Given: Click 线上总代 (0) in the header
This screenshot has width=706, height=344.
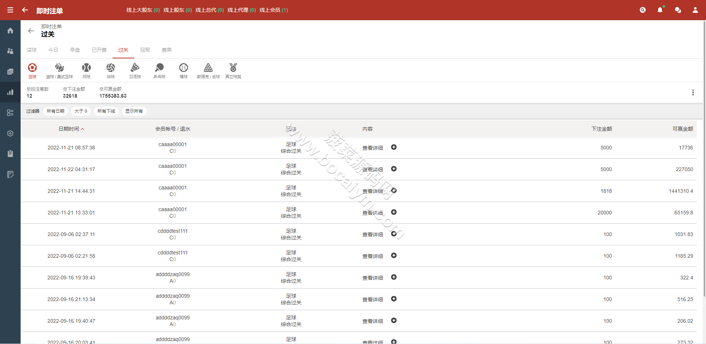Looking at the screenshot, I should coord(210,10).
